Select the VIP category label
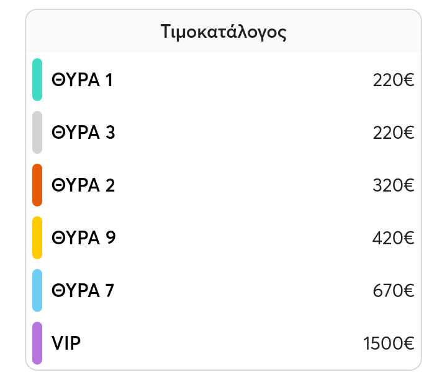The height and width of the screenshot is (385, 447). tap(66, 343)
